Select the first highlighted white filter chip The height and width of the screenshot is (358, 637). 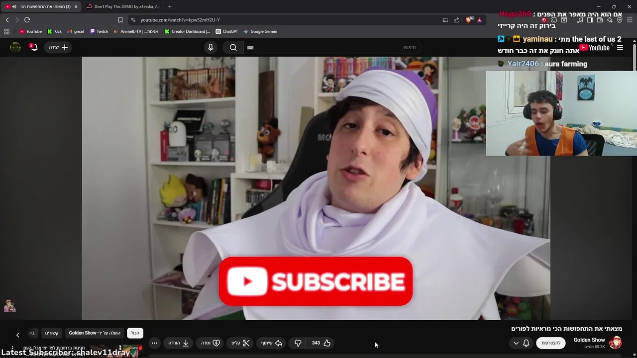click(135, 333)
